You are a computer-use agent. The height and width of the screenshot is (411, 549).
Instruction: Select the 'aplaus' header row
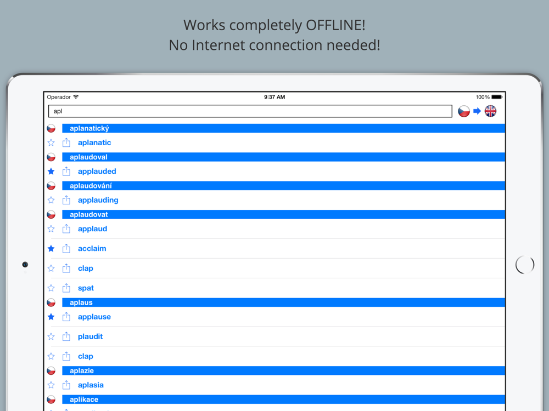pyautogui.click(x=284, y=302)
